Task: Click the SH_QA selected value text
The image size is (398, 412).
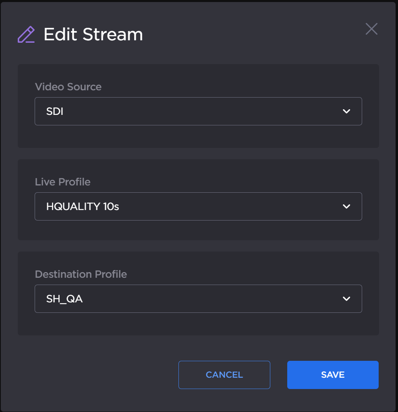Action: 64,299
